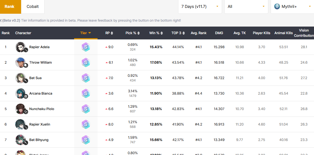The height and width of the screenshot is (155, 314).
Task: Click the 1479 pick count for Arcana Bianca
Action: [133, 96]
